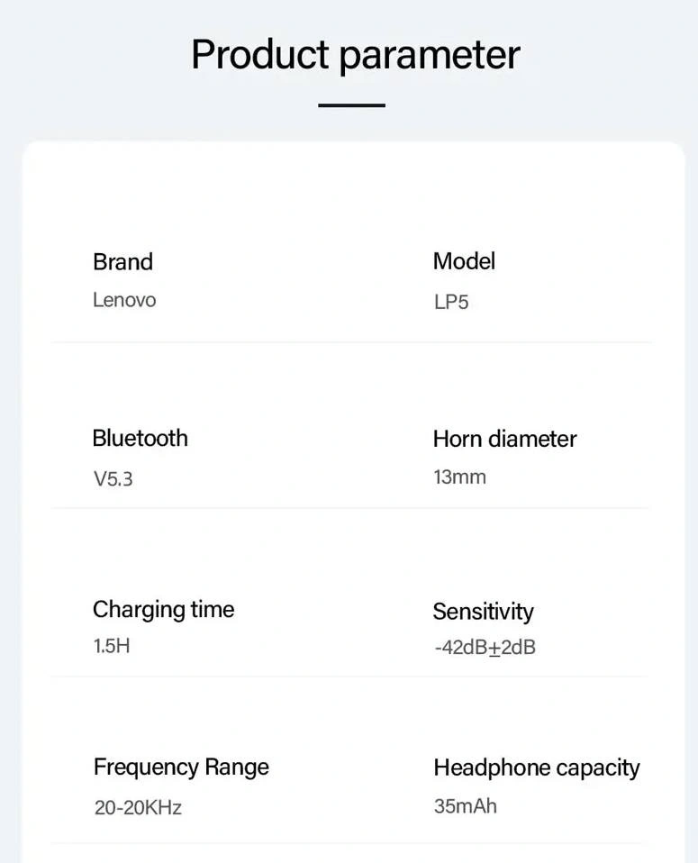Click the 13mm horn diameter value

459,477
